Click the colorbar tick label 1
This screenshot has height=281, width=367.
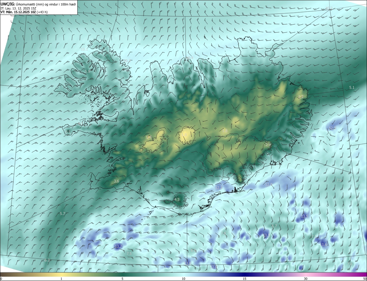61,279
